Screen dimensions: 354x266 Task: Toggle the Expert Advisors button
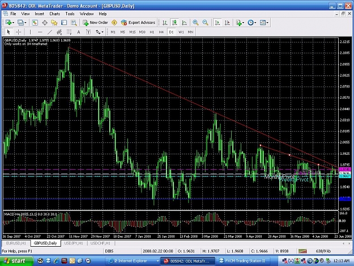tap(138, 23)
